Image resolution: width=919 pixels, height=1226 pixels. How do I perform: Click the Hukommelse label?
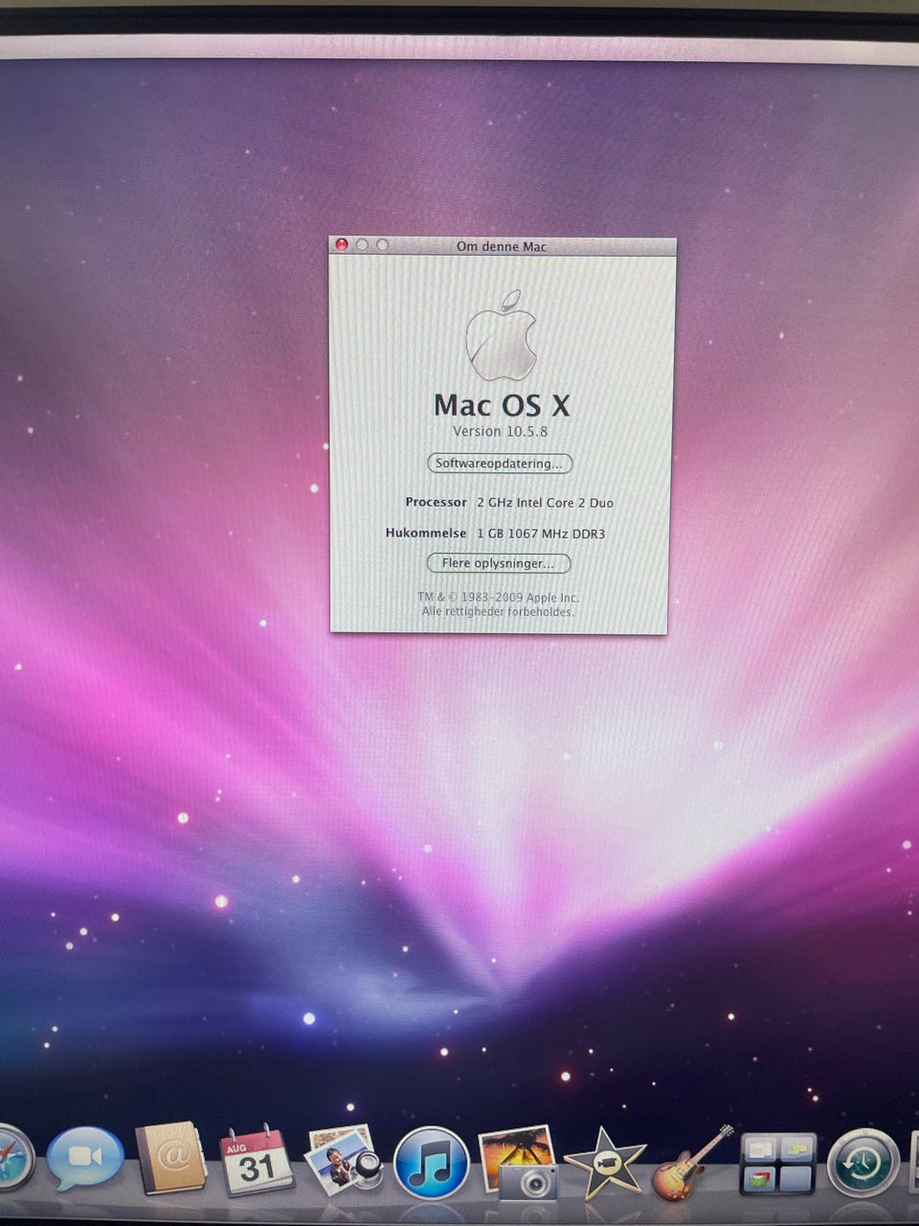coord(426,533)
